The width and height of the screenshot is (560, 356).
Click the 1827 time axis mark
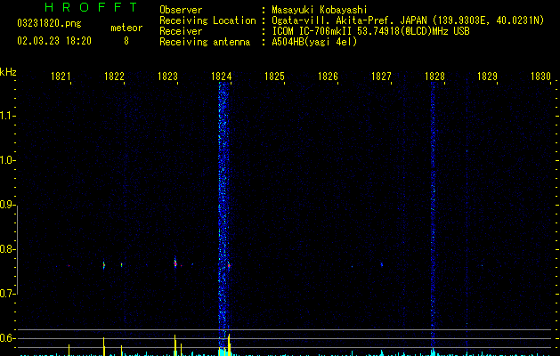click(381, 77)
